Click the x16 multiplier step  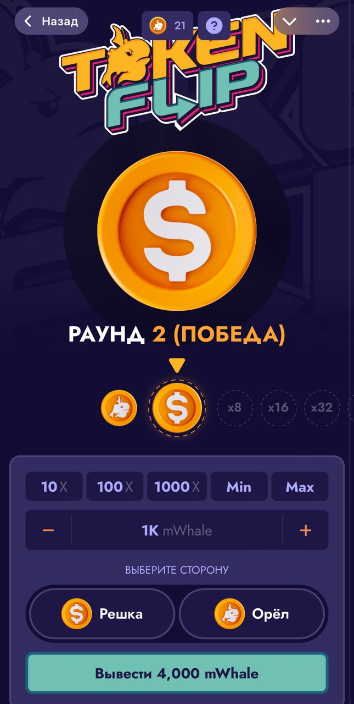[x=278, y=408]
